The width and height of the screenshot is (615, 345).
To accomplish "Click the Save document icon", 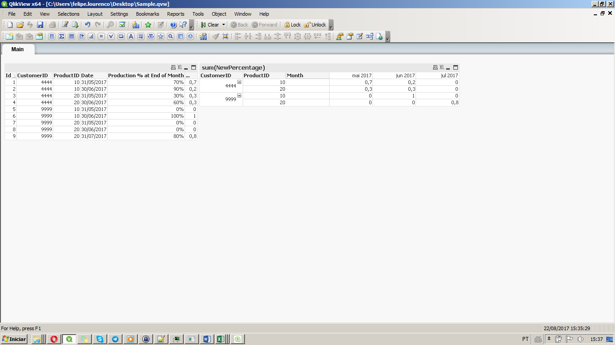I will tap(40, 25).
